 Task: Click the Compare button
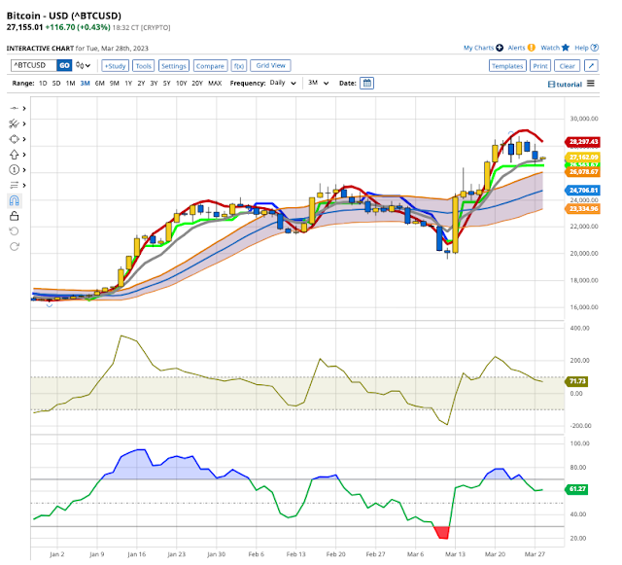(x=210, y=66)
